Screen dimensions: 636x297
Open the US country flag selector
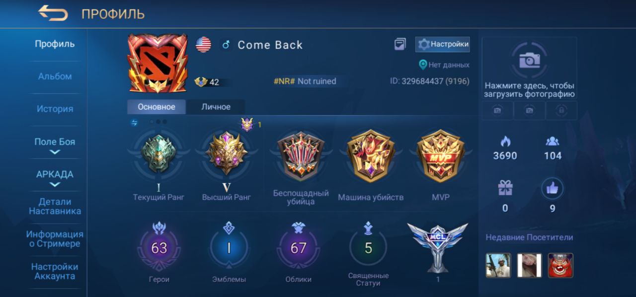(x=203, y=45)
